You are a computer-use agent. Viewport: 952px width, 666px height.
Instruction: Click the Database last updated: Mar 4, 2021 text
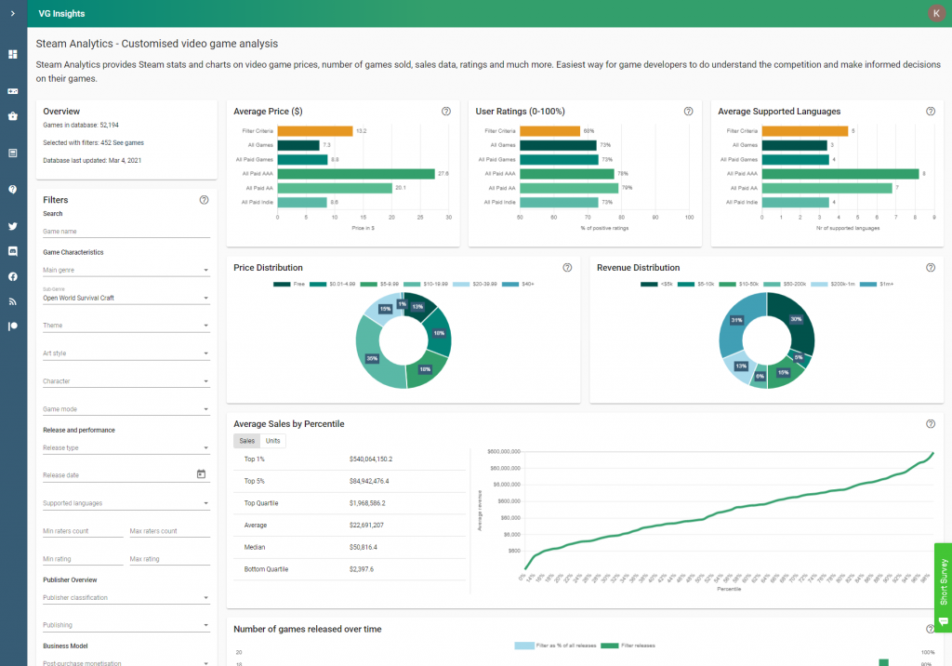point(92,160)
